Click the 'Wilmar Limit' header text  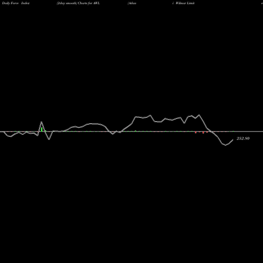pyautogui.click(x=185, y=3)
